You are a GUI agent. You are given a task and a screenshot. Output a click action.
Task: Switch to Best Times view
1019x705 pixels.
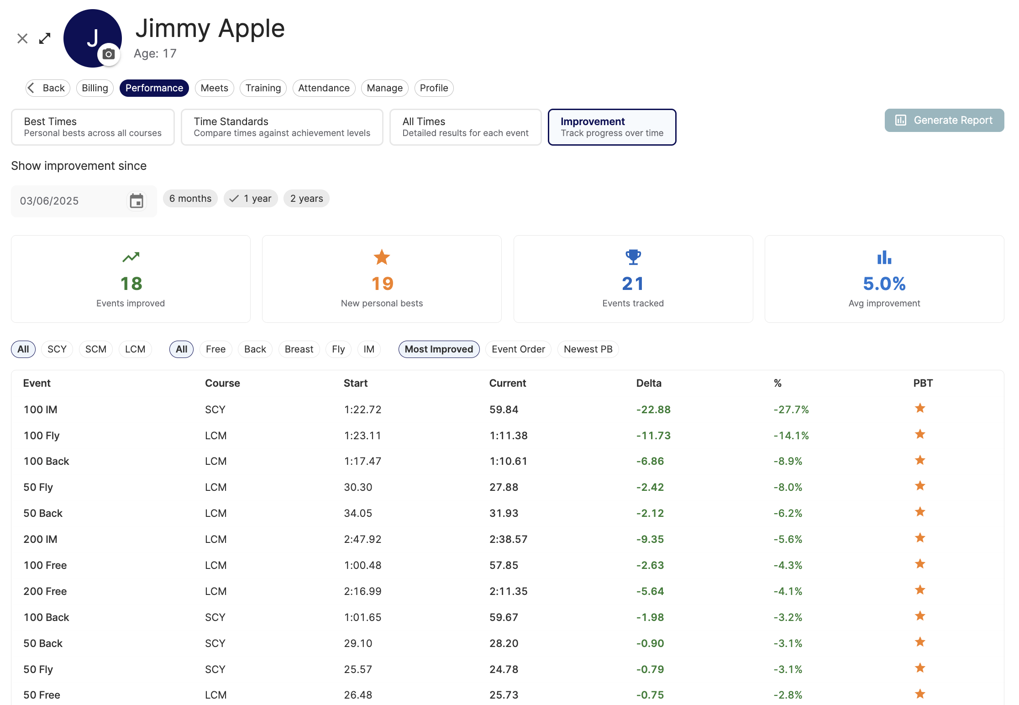point(93,127)
